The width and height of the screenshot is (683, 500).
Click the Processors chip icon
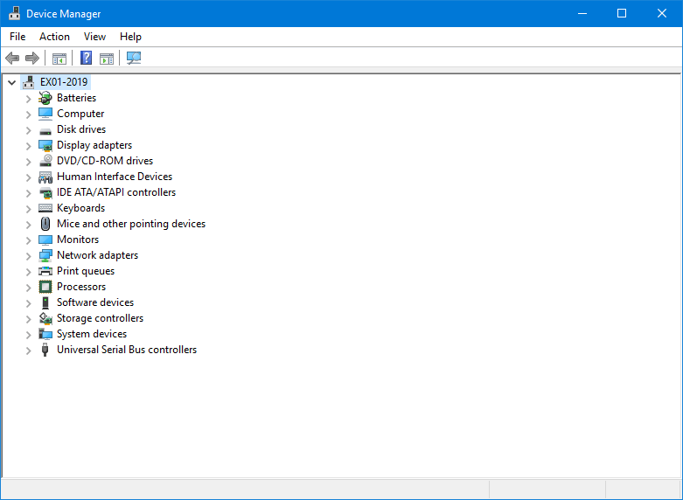click(45, 287)
